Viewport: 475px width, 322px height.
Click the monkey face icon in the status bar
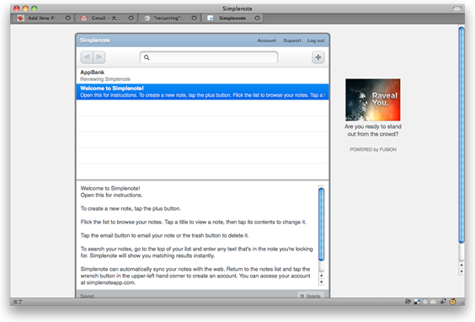452,302
